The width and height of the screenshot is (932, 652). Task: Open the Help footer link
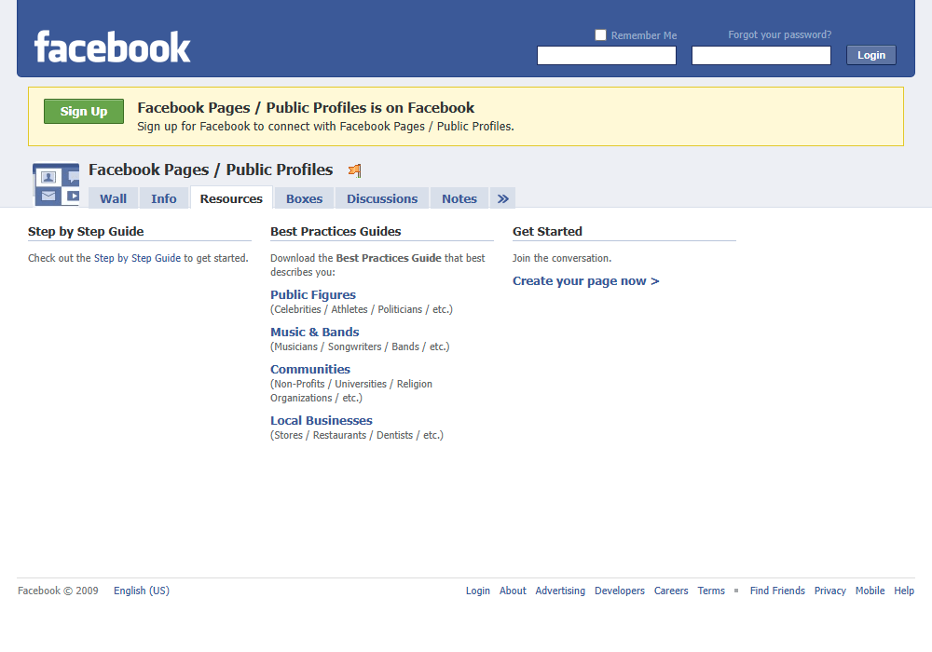click(904, 591)
